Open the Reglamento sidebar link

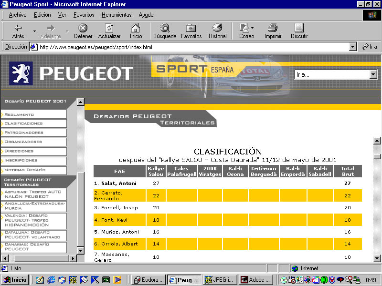point(34,114)
